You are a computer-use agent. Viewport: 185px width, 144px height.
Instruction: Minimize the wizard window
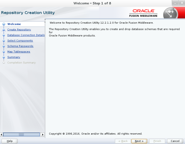coord(175,3)
